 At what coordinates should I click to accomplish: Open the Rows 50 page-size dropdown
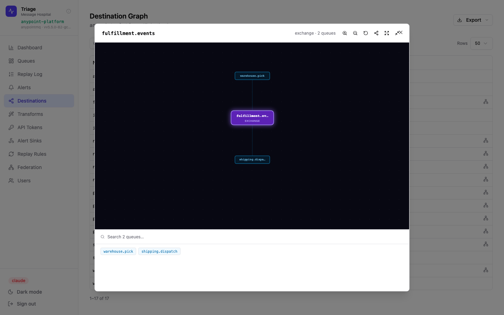click(x=481, y=43)
